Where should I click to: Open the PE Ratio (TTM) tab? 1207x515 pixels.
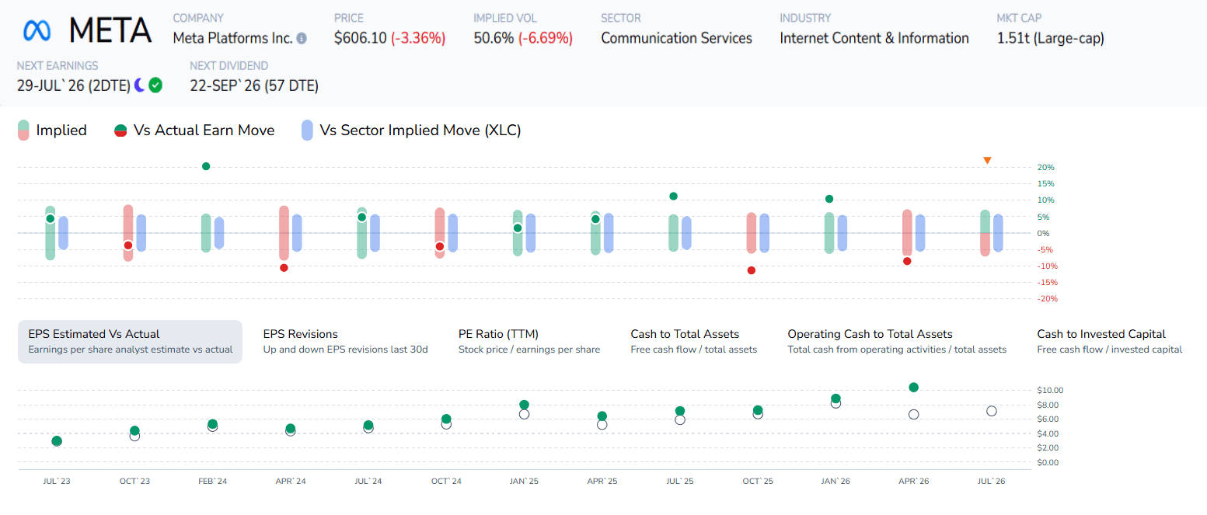point(529,342)
